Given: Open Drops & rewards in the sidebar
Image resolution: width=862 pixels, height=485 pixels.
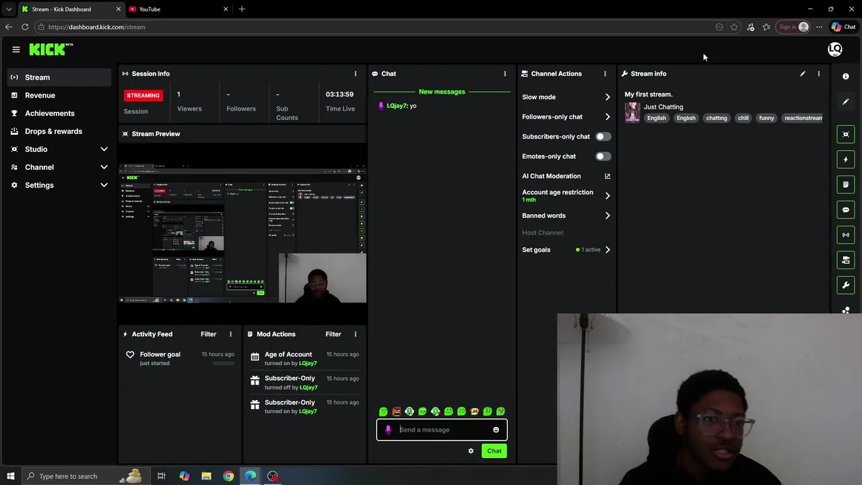Looking at the screenshot, I should pyautogui.click(x=59, y=131).
